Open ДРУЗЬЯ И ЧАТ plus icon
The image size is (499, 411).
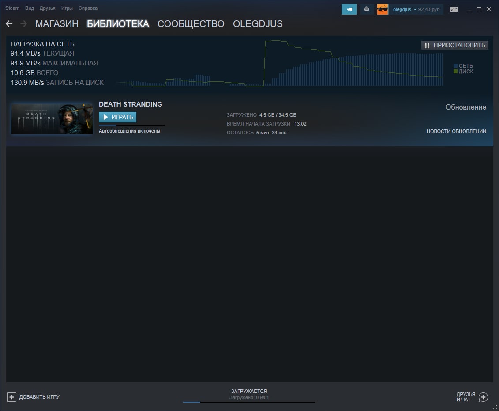pyautogui.click(x=483, y=397)
